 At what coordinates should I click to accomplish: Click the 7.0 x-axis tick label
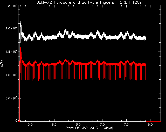point(102,125)
